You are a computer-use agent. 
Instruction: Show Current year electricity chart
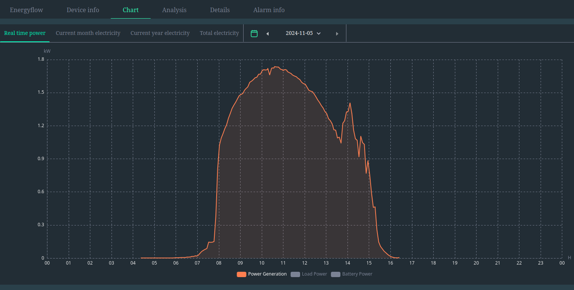[160, 33]
